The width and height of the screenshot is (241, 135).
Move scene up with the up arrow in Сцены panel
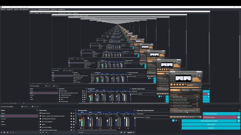11,132
